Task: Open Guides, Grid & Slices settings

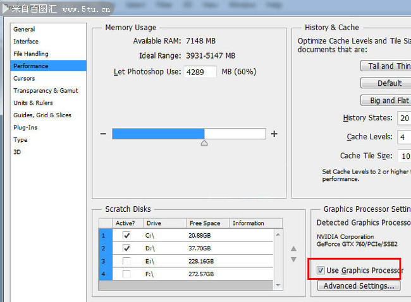Action: [x=42, y=115]
